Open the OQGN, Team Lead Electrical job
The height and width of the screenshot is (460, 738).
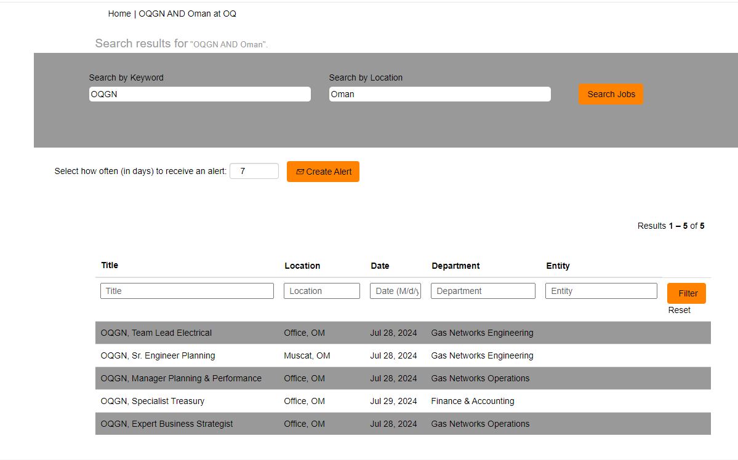tap(156, 333)
